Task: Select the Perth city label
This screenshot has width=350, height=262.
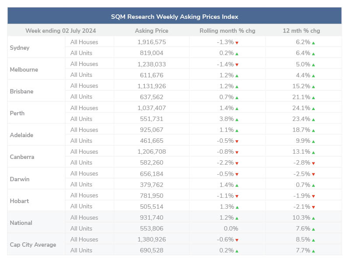Action: [x=17, y=113]
